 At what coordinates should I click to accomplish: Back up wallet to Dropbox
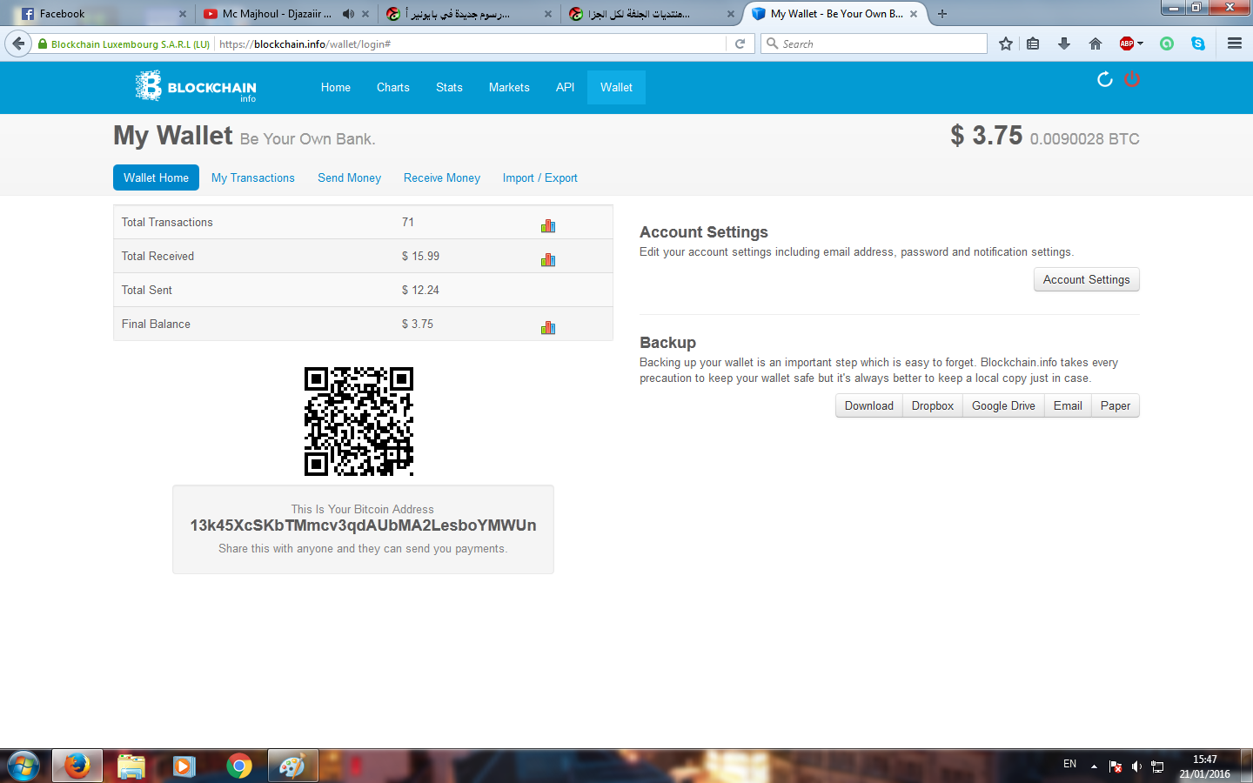click(932, 405)
